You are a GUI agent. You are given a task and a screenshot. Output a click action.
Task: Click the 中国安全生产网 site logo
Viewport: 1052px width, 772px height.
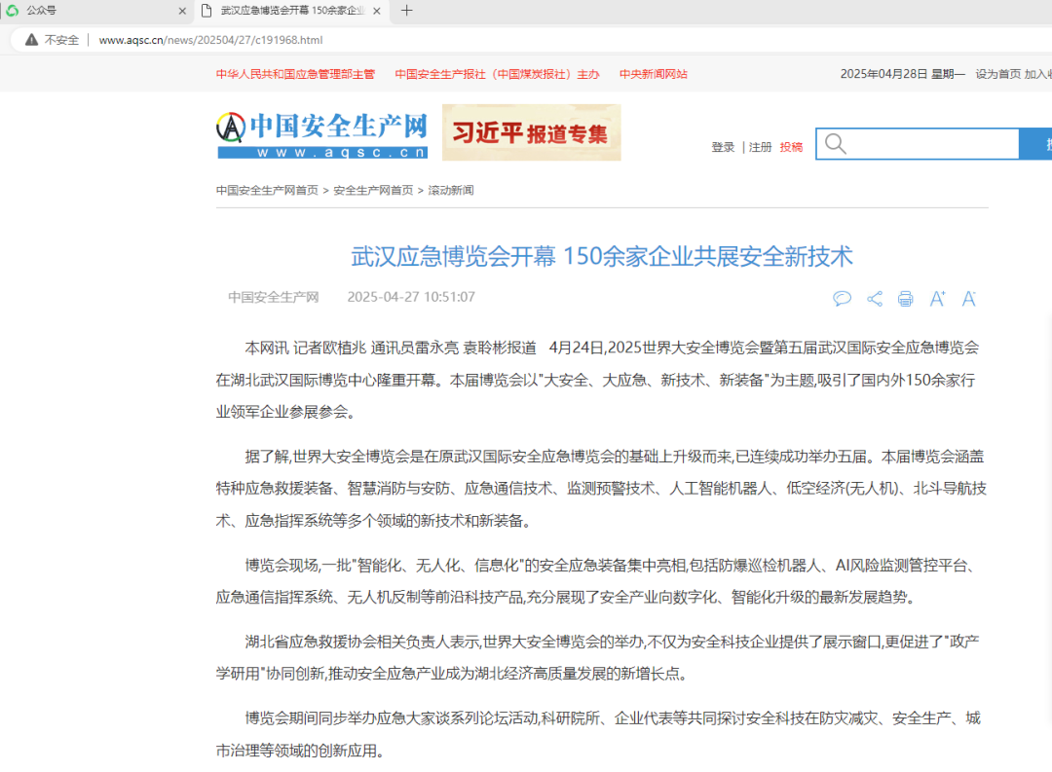click(x=321, y=132)
